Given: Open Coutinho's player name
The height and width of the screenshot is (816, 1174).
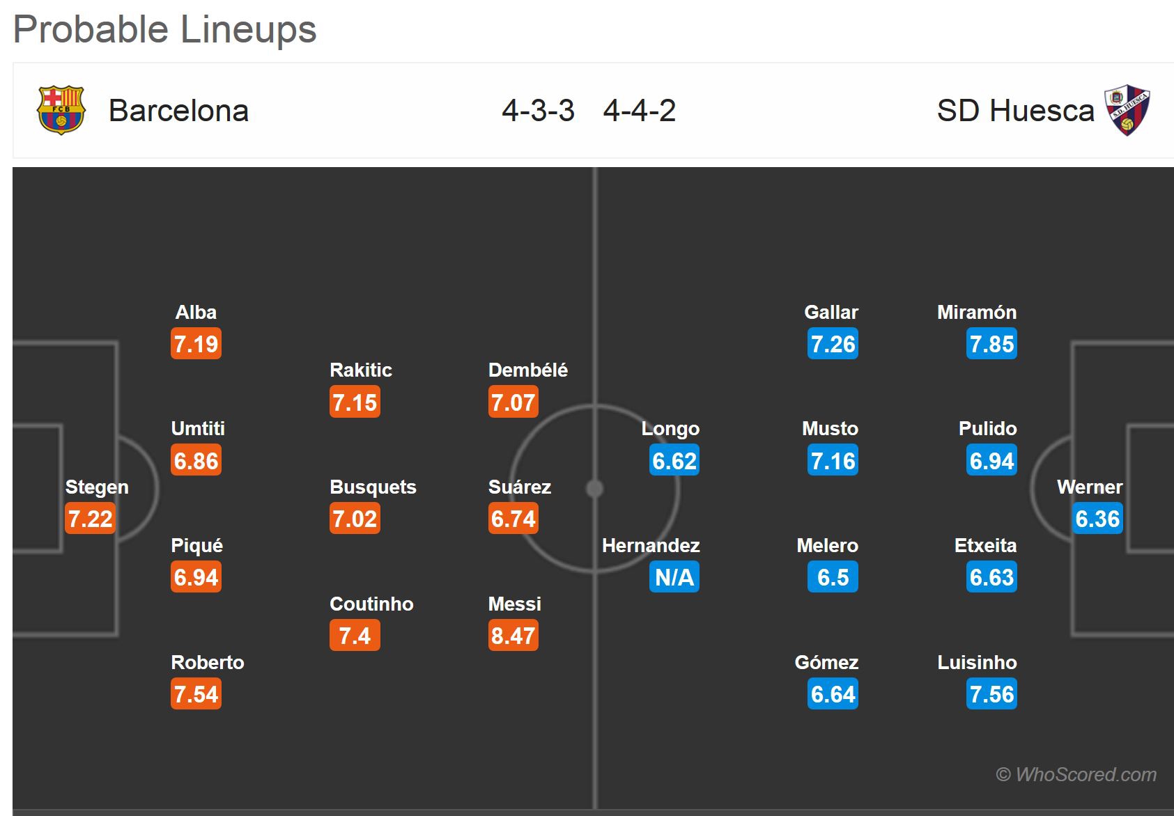Looking at the screenshot, I should click(x=371, y=604).
